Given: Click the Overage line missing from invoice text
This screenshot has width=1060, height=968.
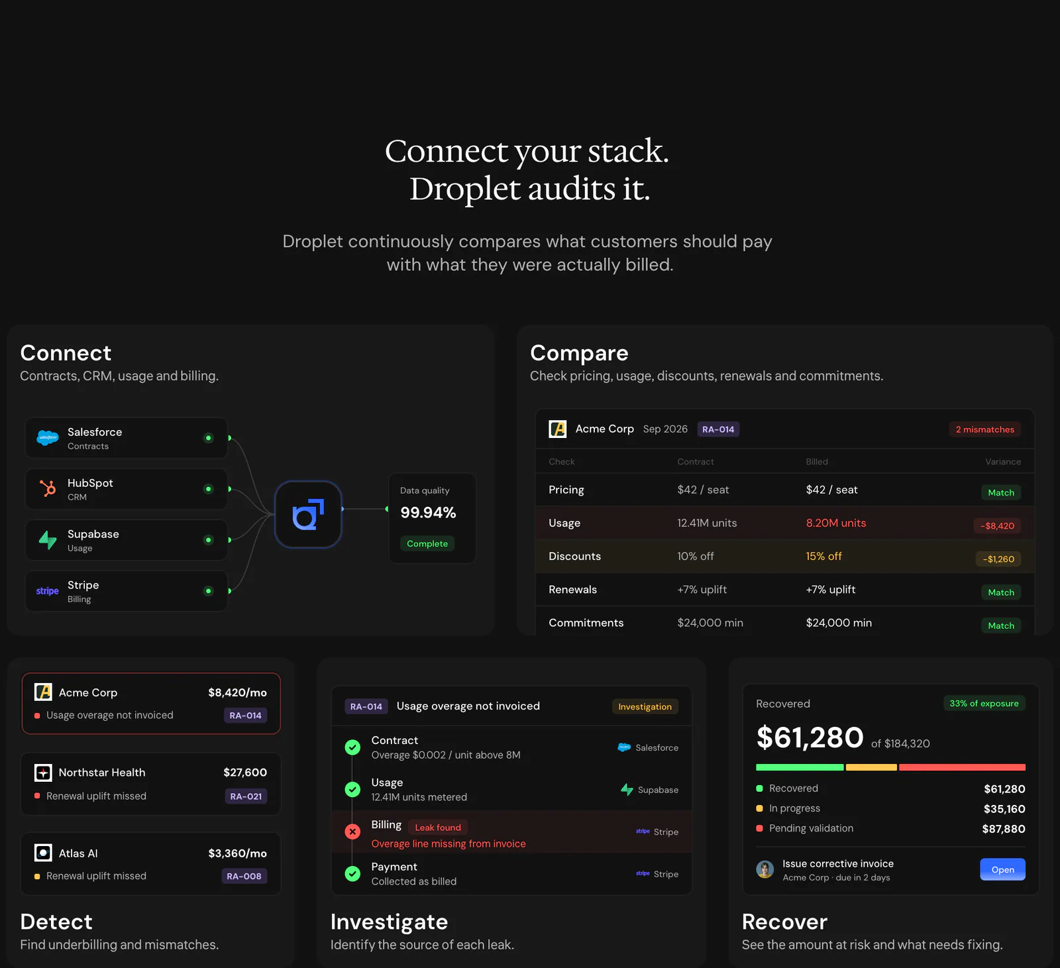Looking at the screenshot, I should click(449, 843).
